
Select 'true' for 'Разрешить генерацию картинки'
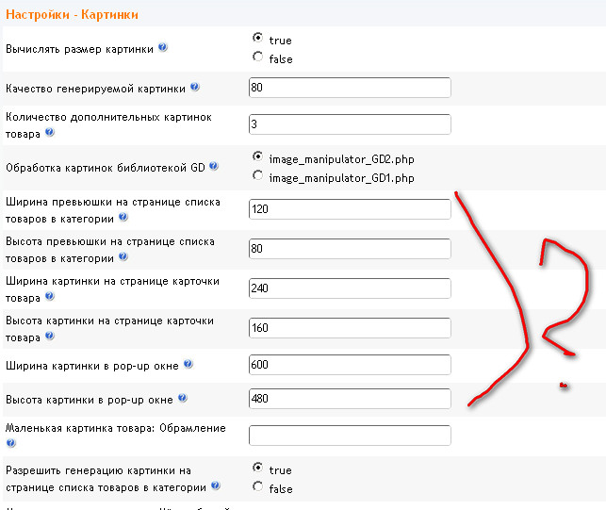(258, 469)
